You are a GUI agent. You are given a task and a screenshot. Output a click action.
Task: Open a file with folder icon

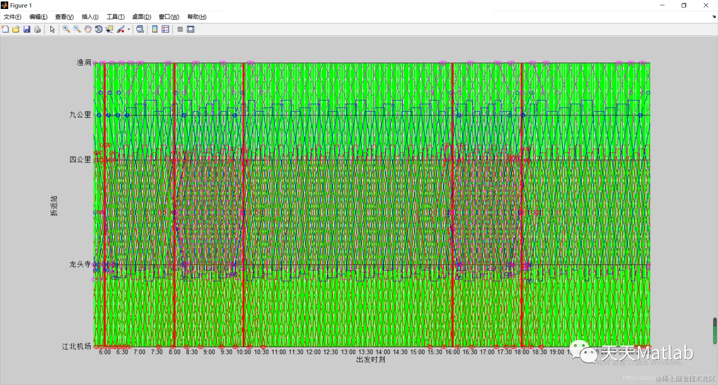(16, 29)
